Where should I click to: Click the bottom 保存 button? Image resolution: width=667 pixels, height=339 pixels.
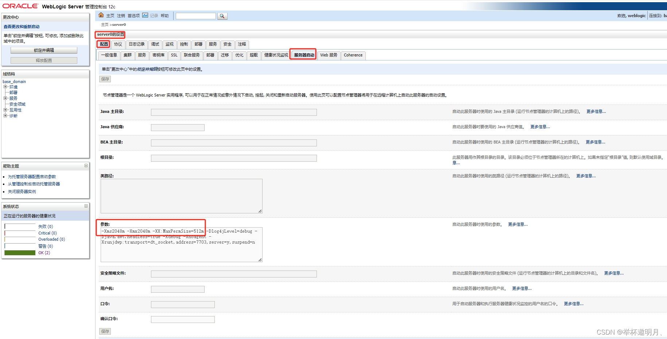[x=105, y=331]
